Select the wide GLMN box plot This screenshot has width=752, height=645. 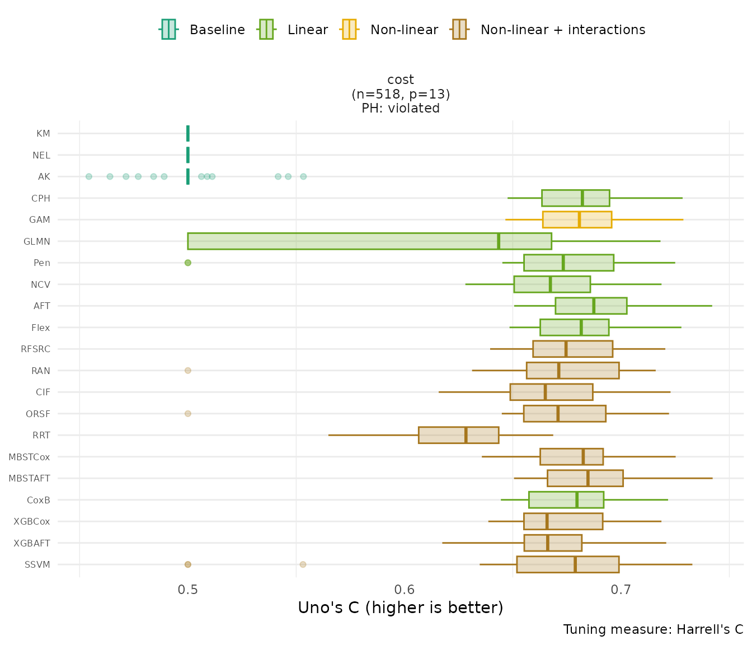[369, 241]
